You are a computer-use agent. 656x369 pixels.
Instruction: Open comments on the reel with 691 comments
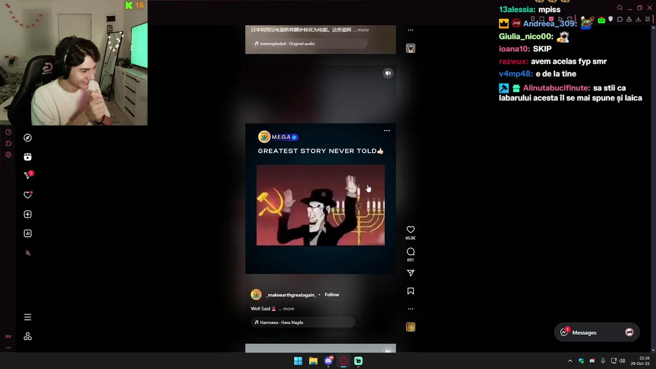(x=411, y=252)
